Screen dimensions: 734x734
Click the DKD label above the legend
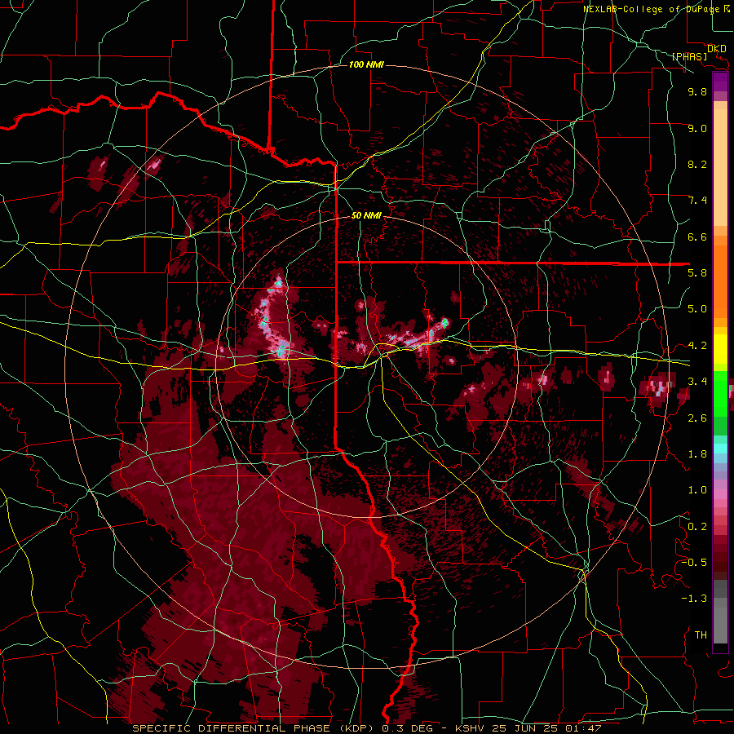(716, 48)
